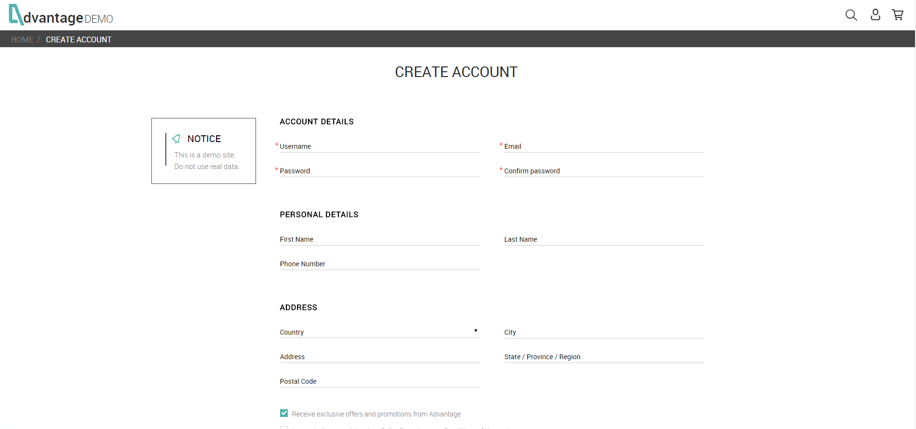This screenshot has width=916, height=429.
Task: Open the shopping cart icon
Action: [x=897, y=15]
